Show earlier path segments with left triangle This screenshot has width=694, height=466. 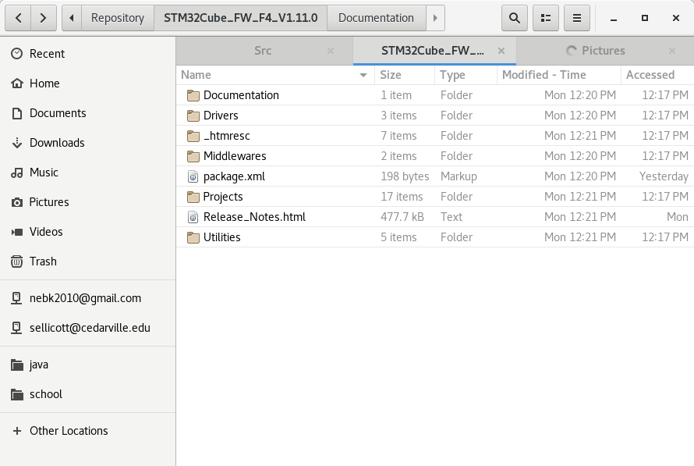pos(72,18)
